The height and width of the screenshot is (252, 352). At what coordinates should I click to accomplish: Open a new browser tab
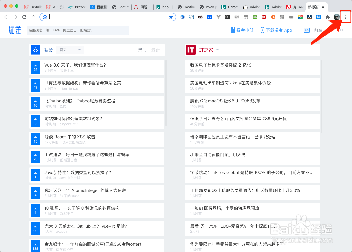334,7
